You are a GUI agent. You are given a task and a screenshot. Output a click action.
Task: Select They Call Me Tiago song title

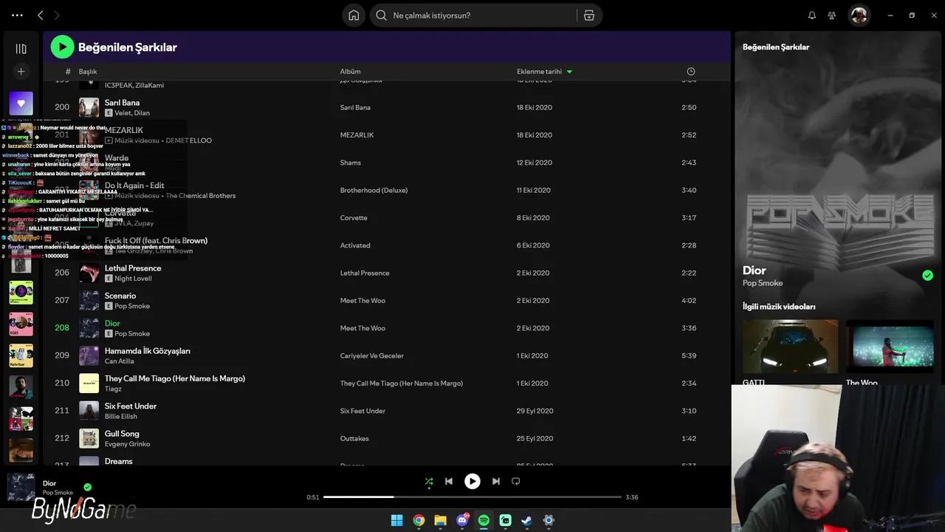click(x=175, y=378)
